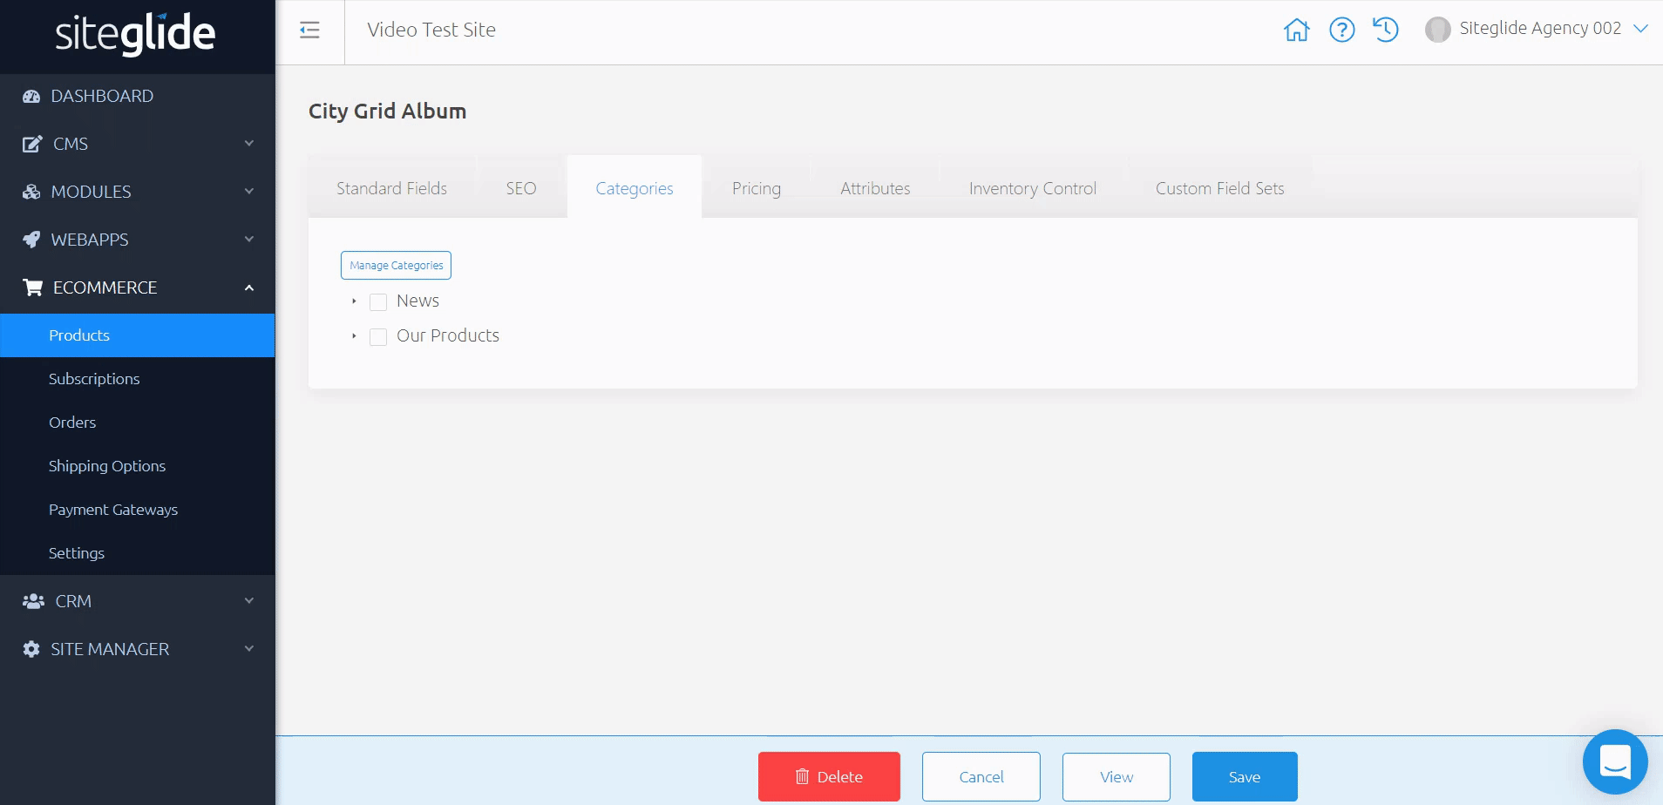Click the WebApps rocket icon
The width and height of the screenshot is (1663, 805).
click(x=31, y=240)
